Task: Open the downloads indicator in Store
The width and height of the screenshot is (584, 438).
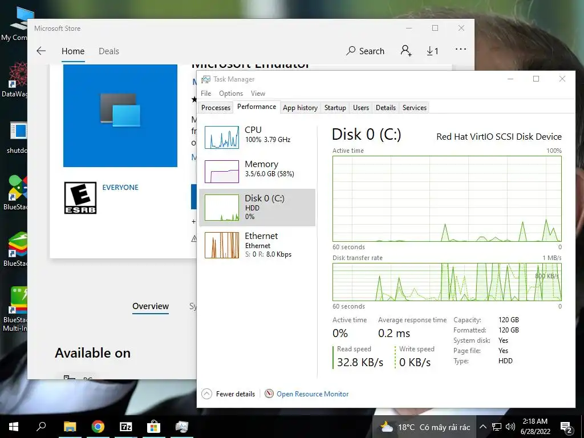Action: [432, 51]
